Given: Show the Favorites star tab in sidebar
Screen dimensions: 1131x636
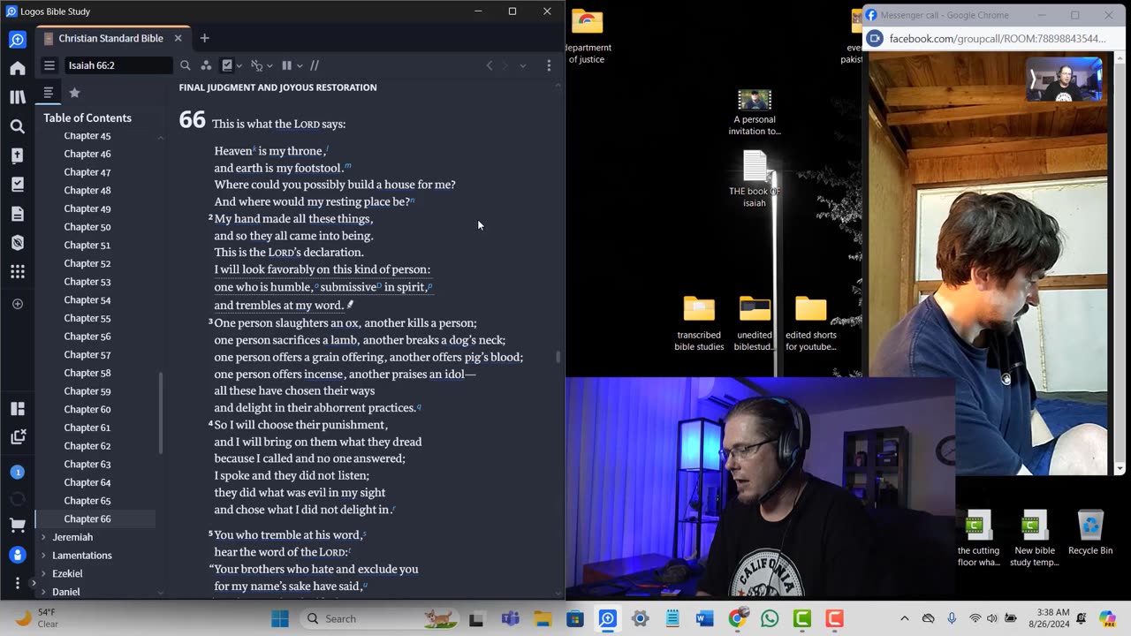Looking at the screenshot, I should pyautogui.click(x=75, y=93).
